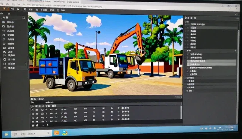The height and width of the screenshot is (139, 242).
Task: Click the first icon in left sidebar list
Action: 3,22
